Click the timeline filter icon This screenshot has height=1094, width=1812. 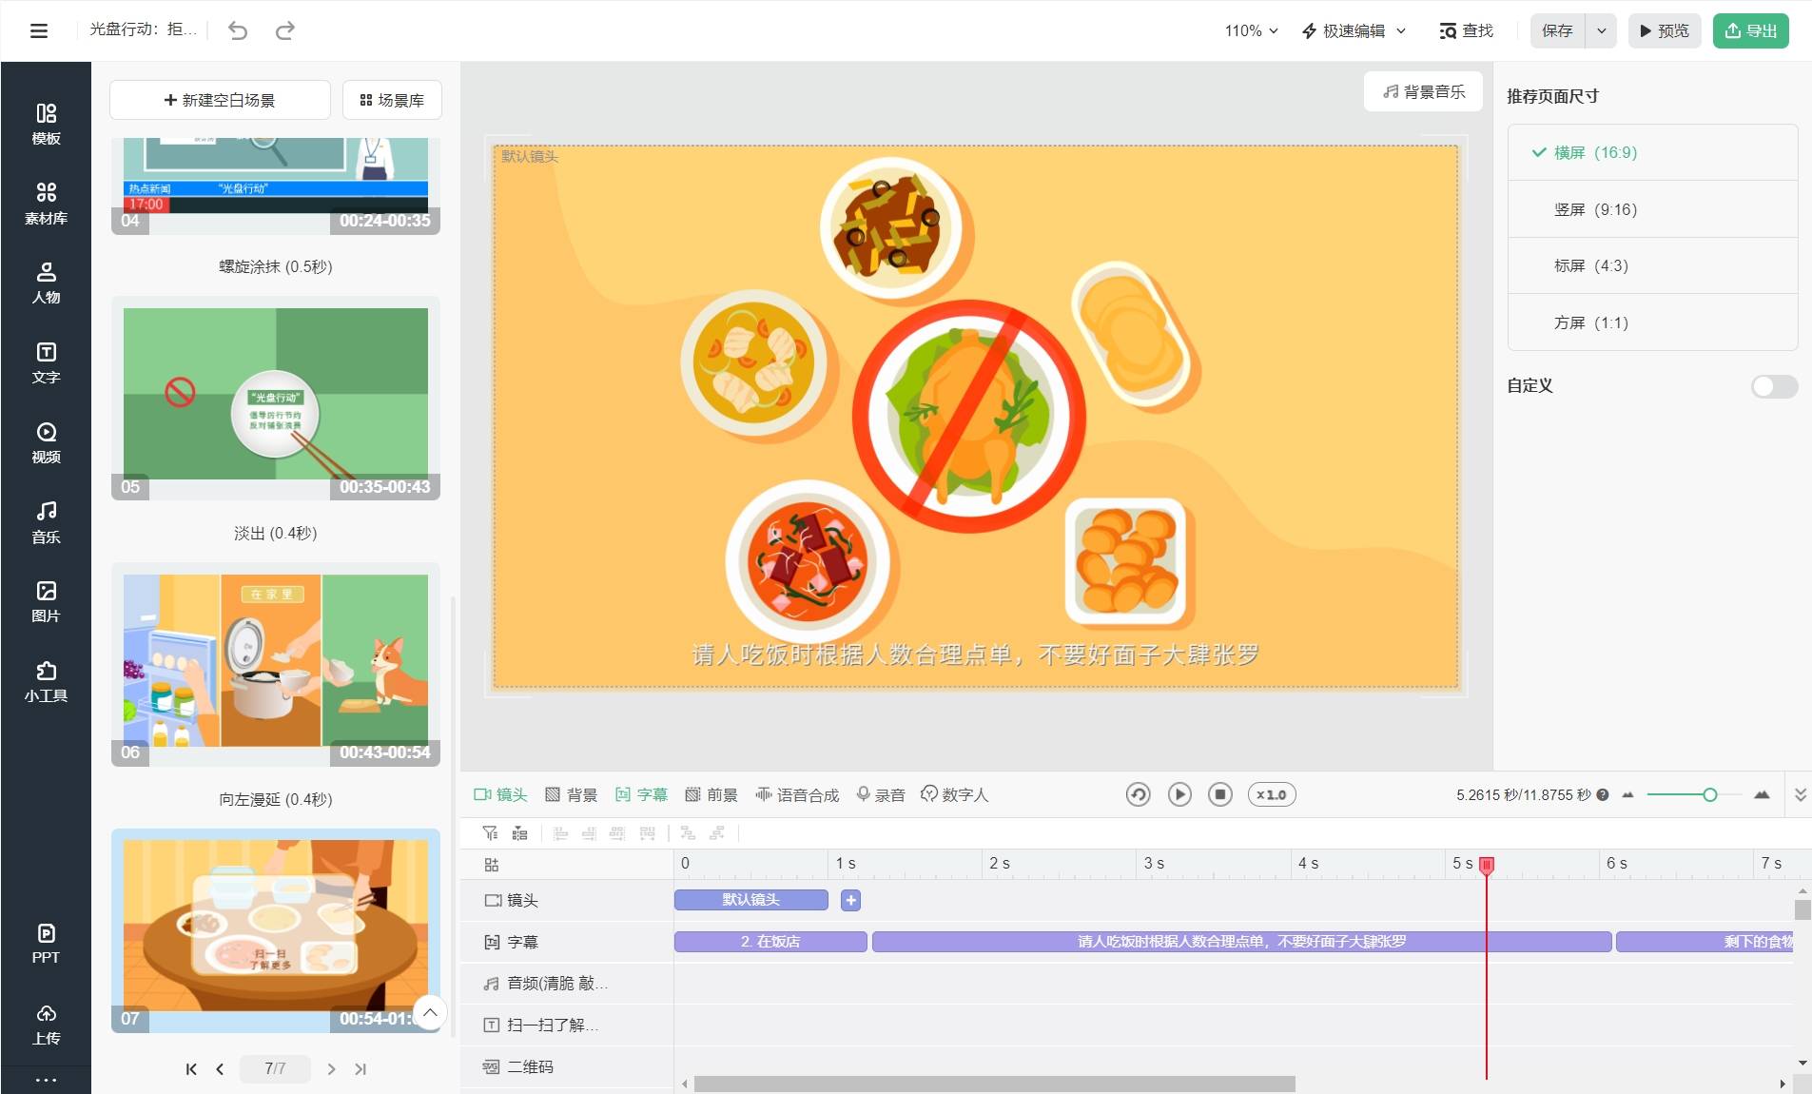[x=490, y=833]
